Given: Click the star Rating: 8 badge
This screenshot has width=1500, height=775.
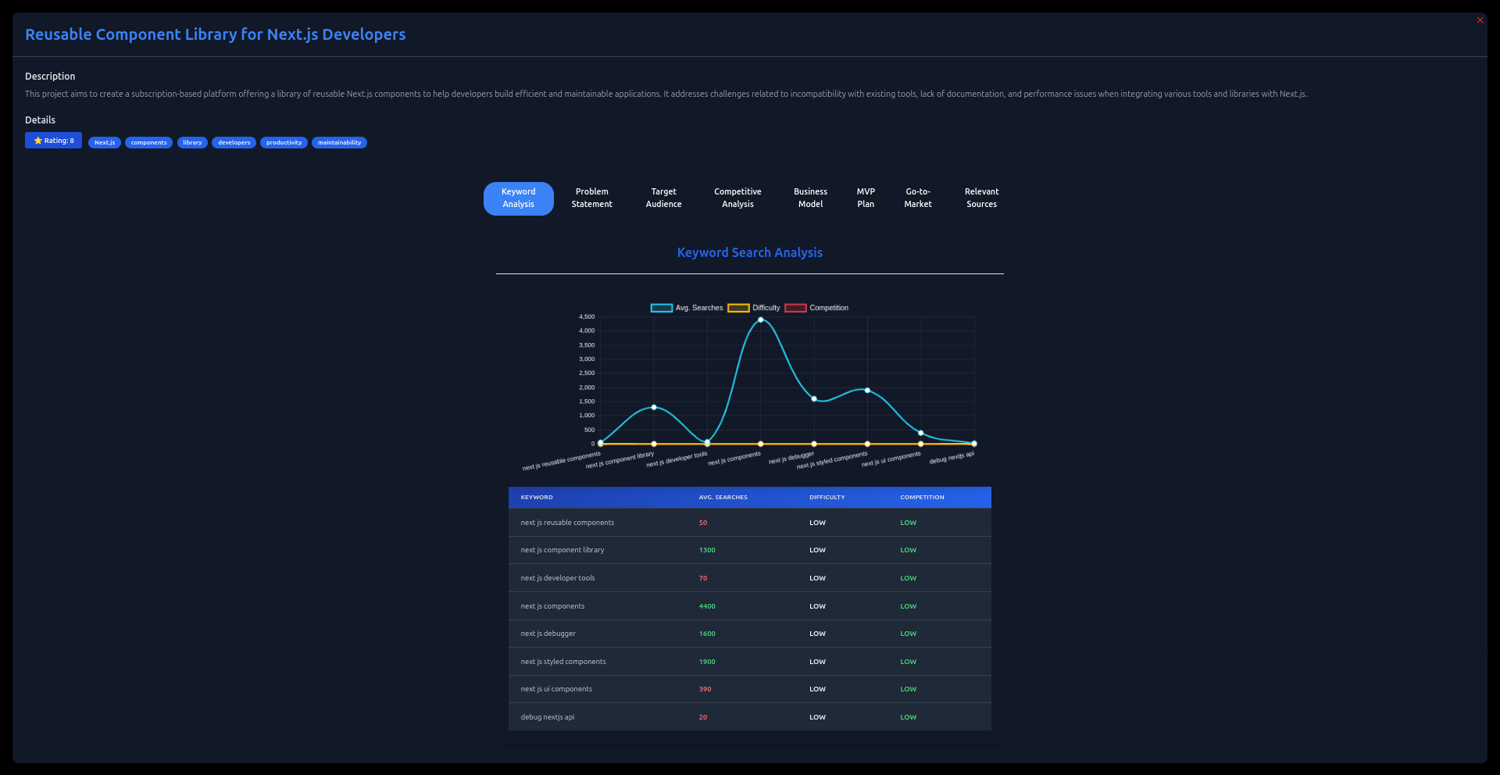Looking at the screenshot, I should (x=53, y=141).
